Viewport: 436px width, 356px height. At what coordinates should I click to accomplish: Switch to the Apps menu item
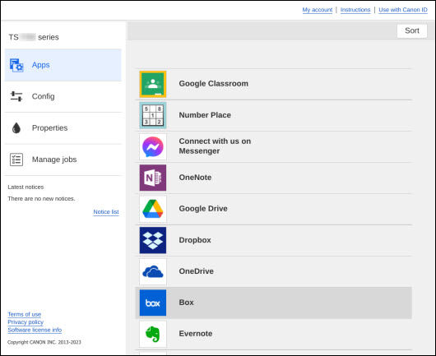63,65
